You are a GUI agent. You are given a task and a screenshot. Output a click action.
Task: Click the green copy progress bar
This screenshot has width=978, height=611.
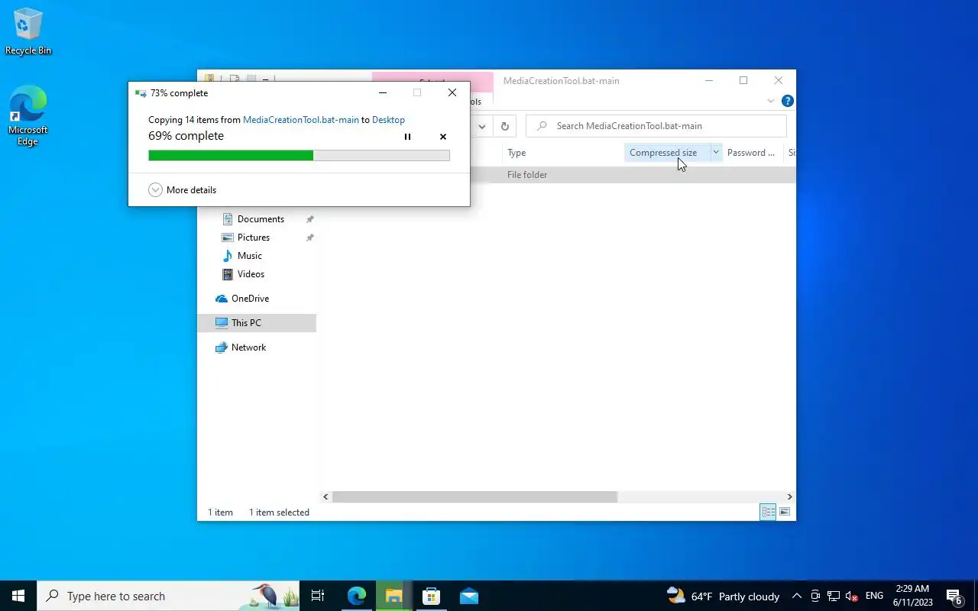pos(299,156)
